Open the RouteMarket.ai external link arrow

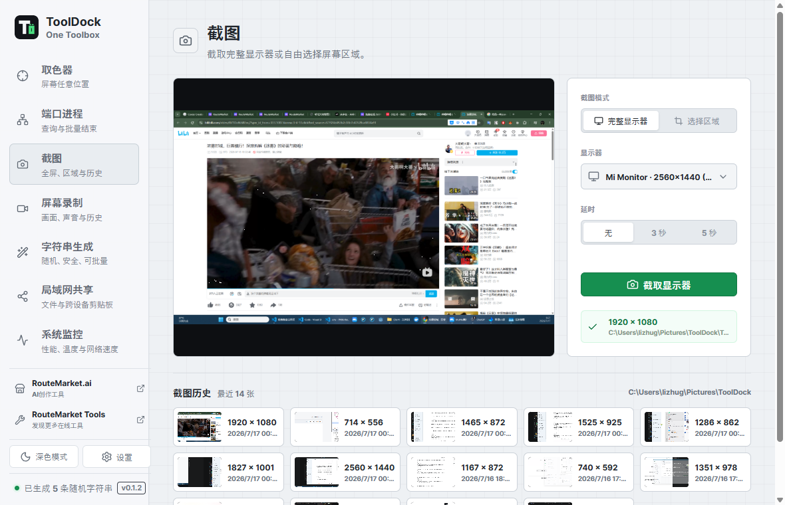click(x=140, y=389)
